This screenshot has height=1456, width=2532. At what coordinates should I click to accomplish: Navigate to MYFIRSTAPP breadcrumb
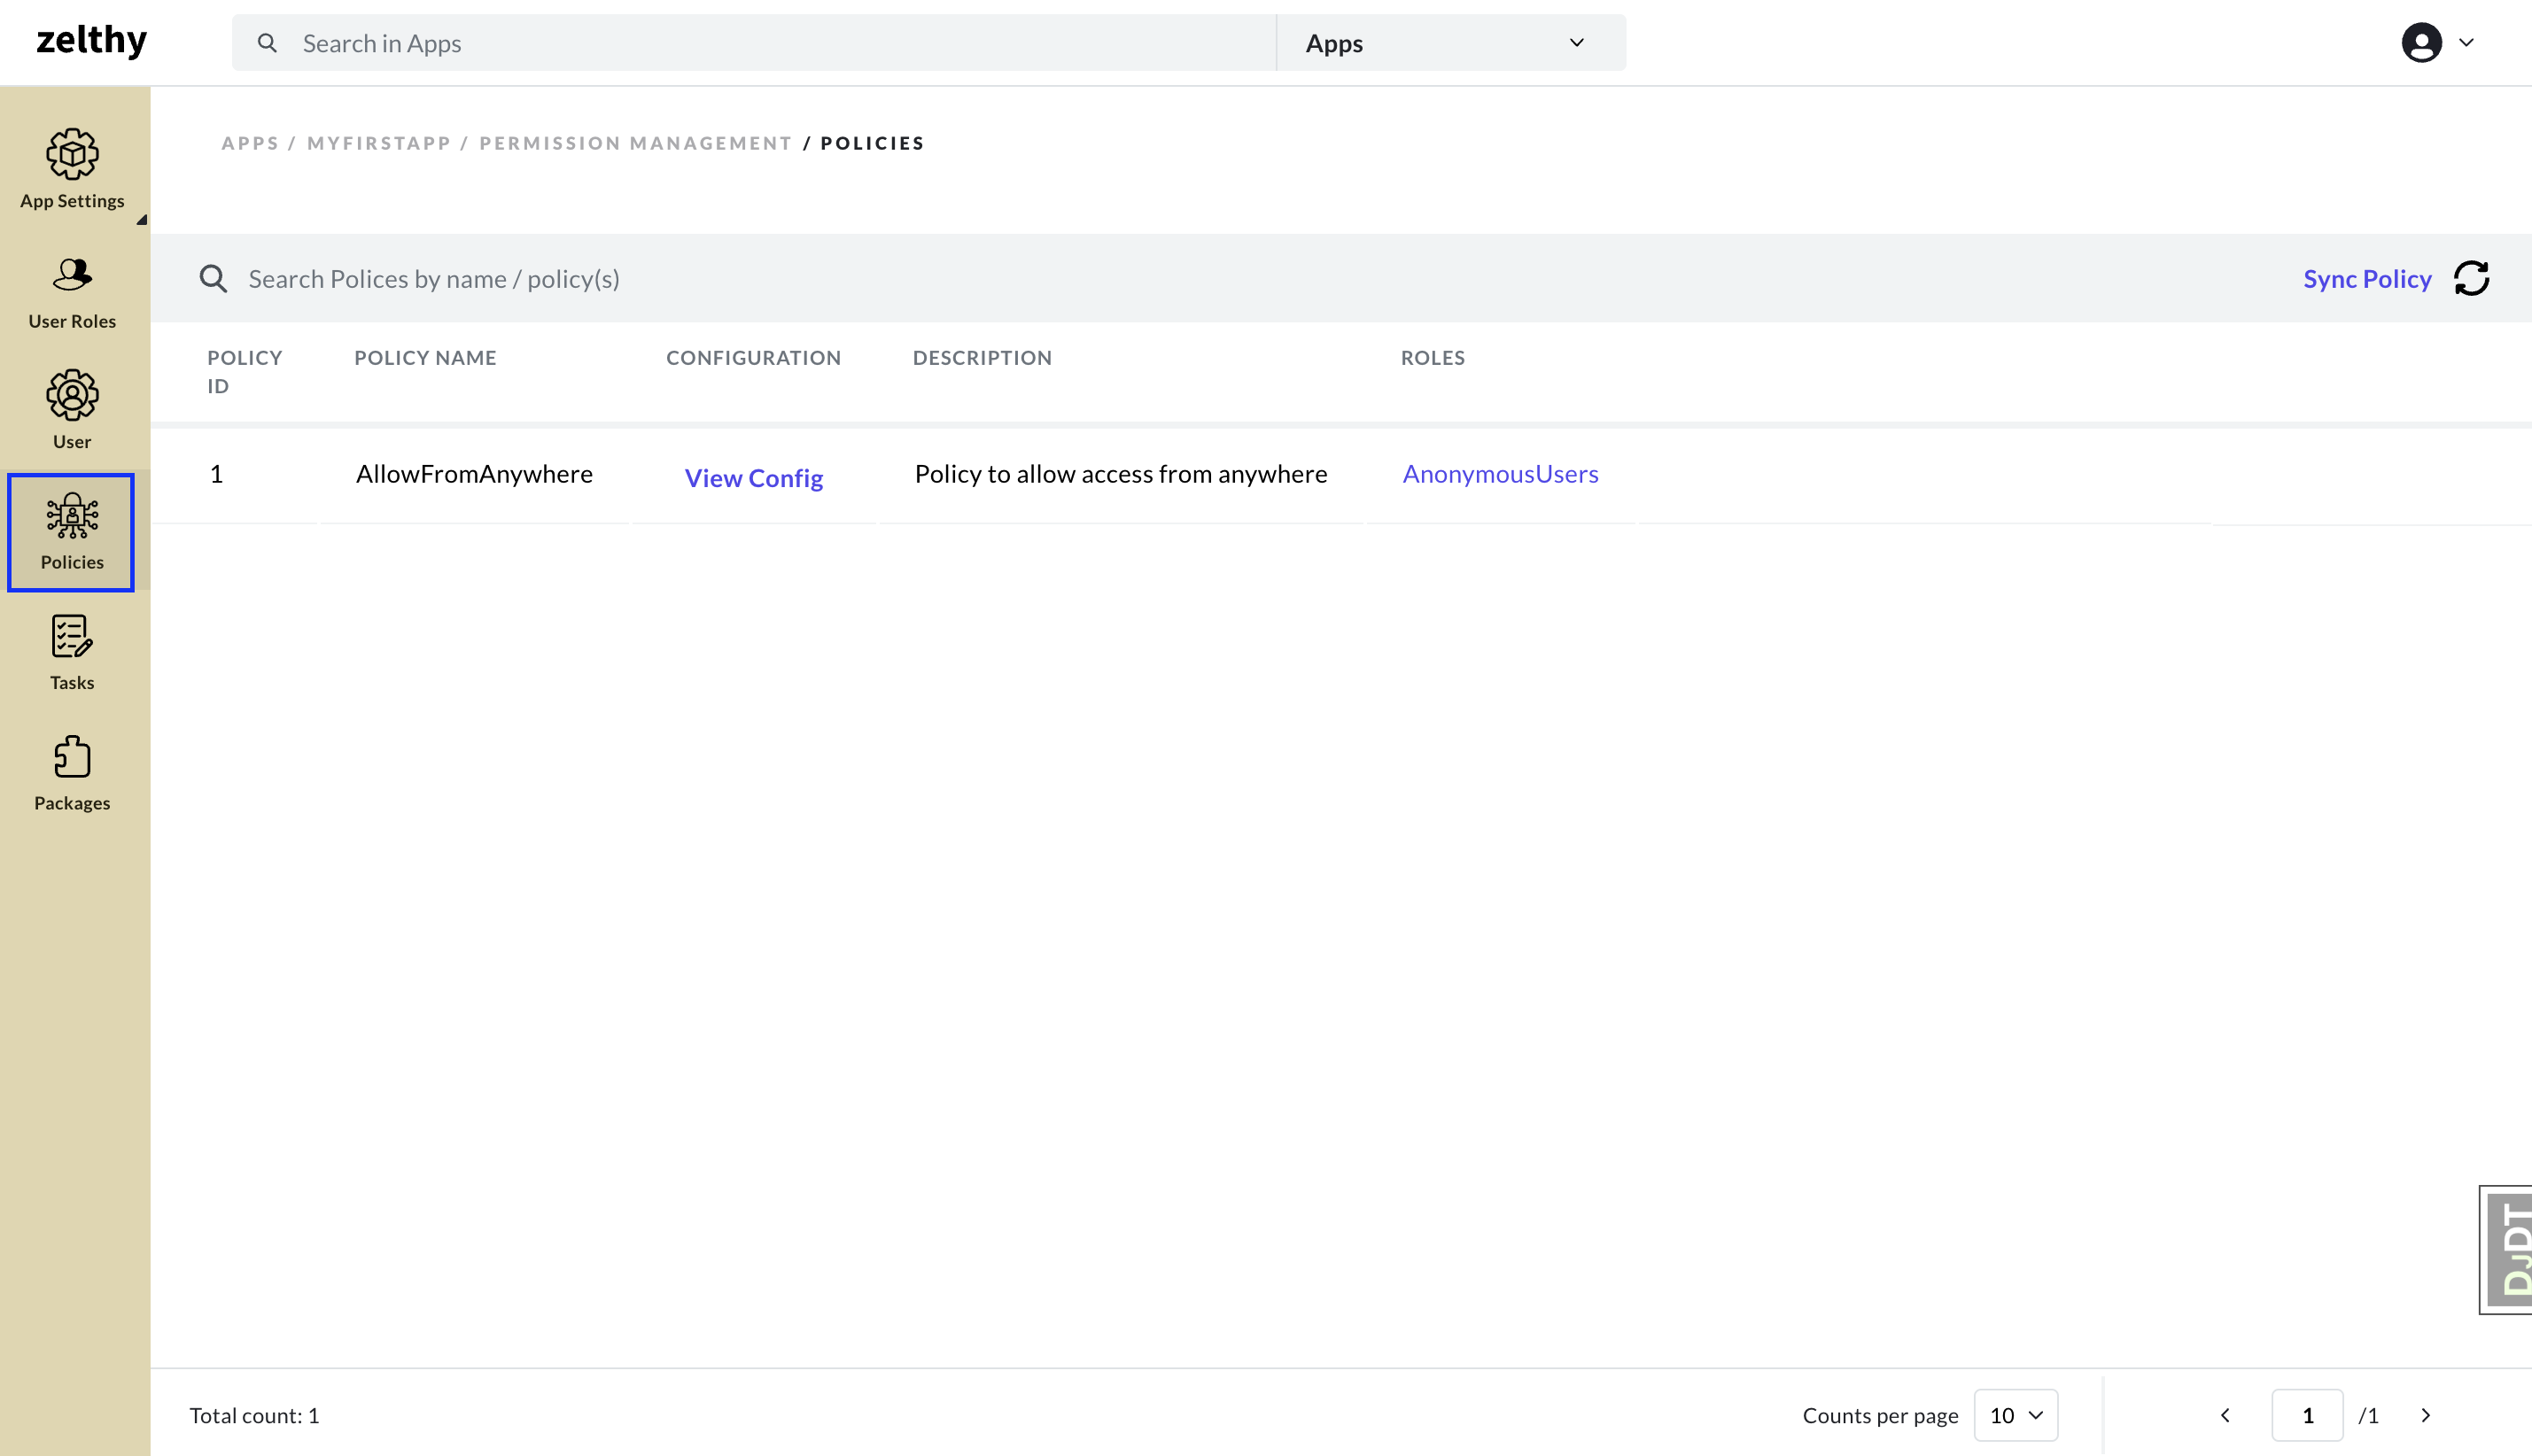pyautogui.click(x=379, y=143)
